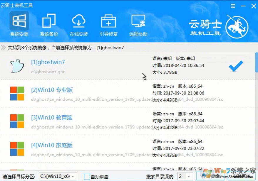
Task: Open the 系统安装 (System Install) icon
Action: pos(19,21)
